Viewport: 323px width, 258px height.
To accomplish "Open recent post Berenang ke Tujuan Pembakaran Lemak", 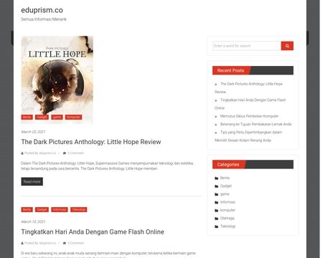I will (256, 124).
